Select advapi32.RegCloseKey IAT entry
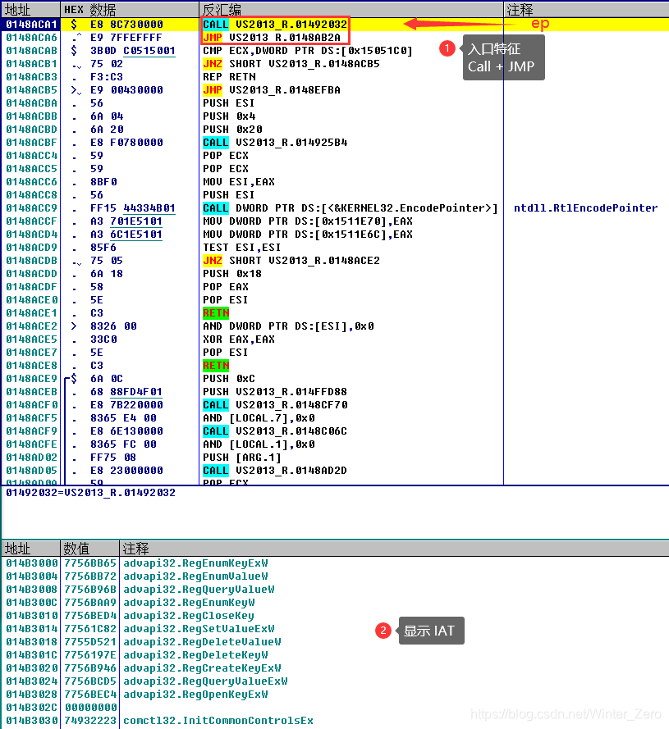 click(x=189, y=616)
